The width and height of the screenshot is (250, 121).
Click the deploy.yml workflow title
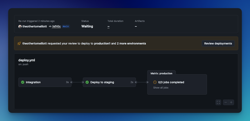[27, 60]
